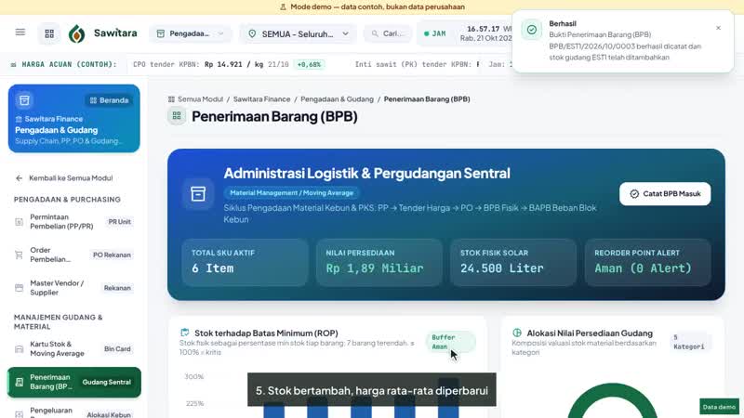The image size is (744, 418).
Task: Click the PO Rekanan tag
Action: 112,255
